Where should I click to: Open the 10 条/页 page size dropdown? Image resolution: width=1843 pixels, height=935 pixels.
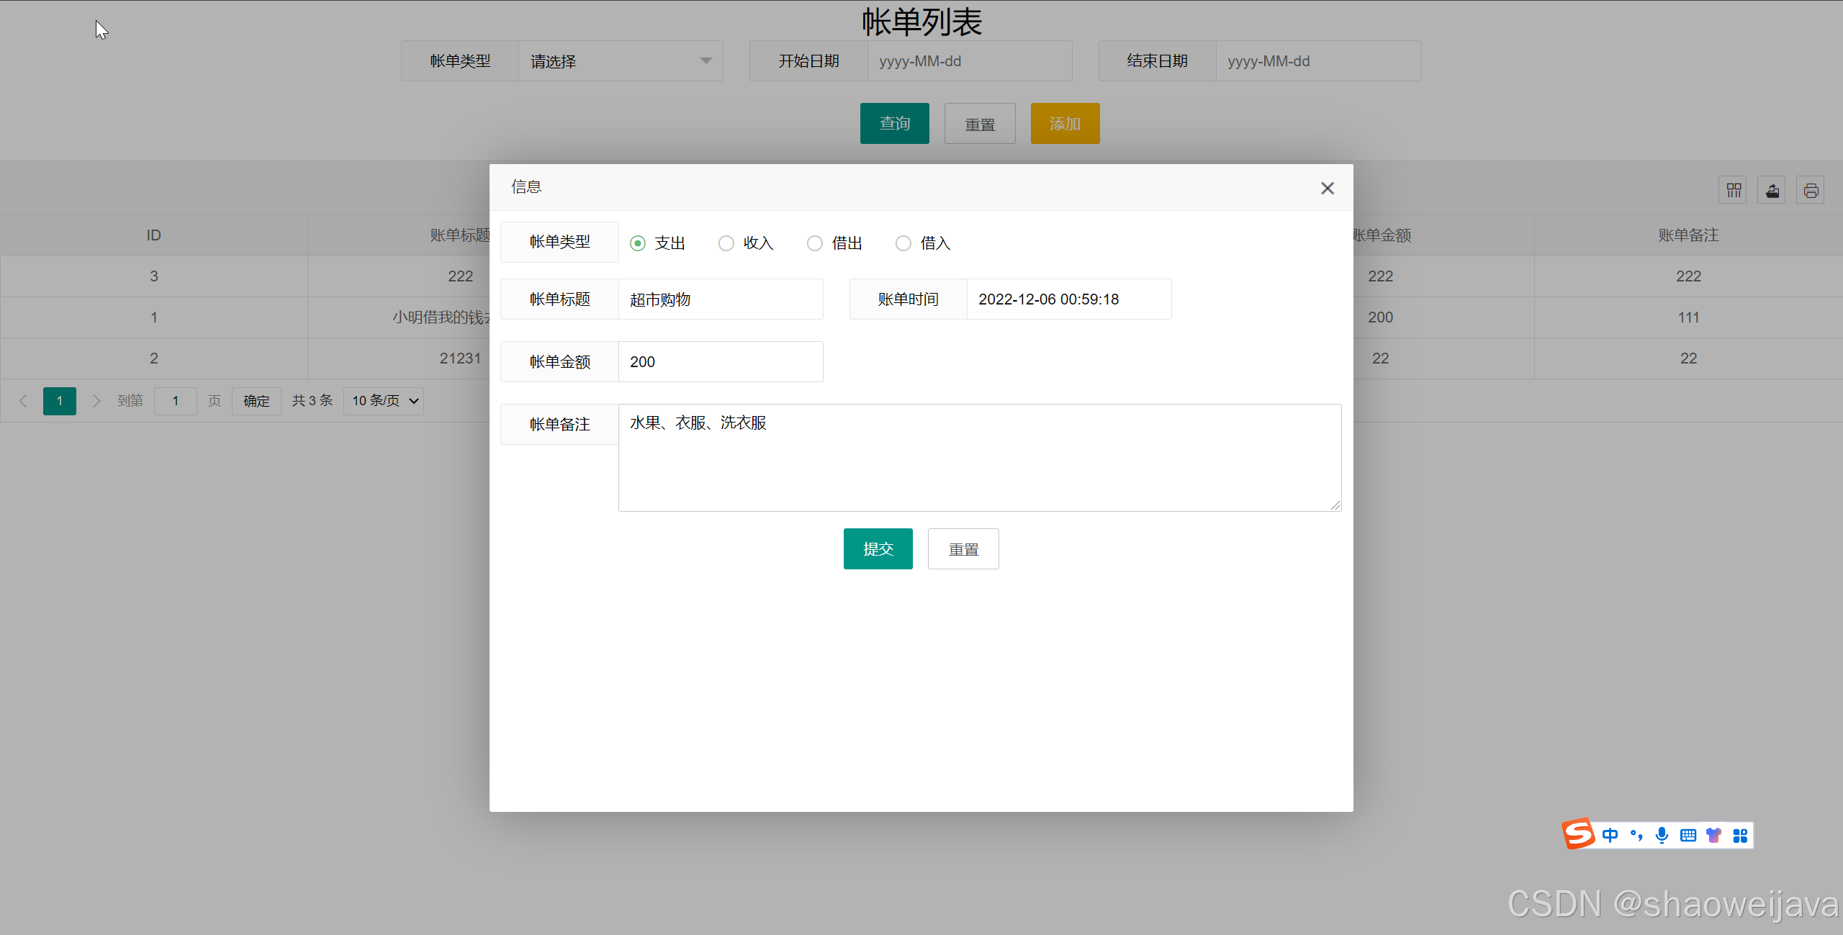tap(384, 401)
